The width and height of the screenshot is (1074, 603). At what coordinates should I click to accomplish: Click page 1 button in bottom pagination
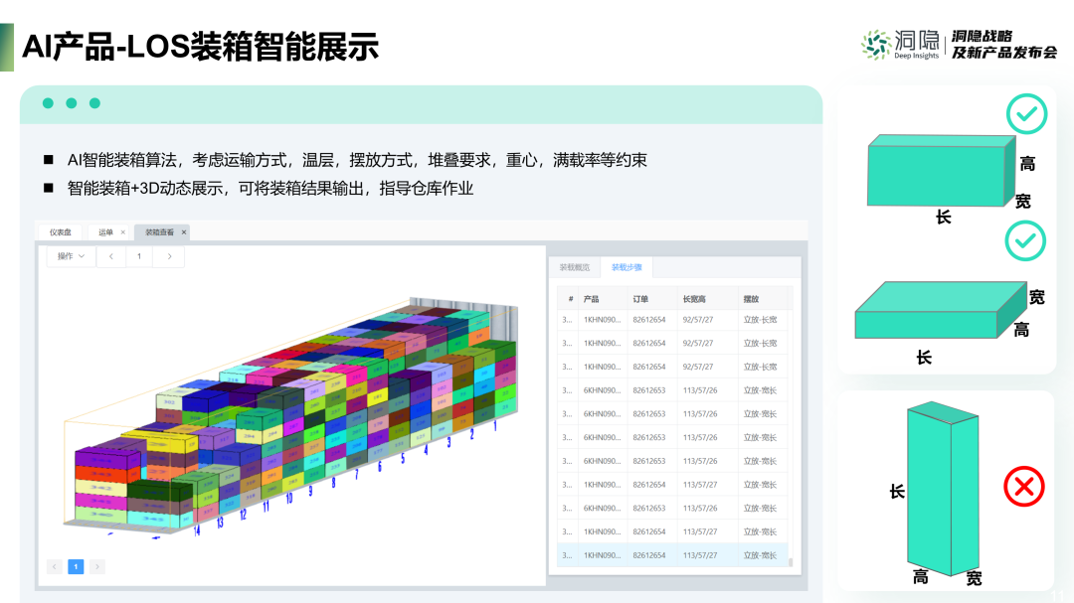[x=76, y=566]
